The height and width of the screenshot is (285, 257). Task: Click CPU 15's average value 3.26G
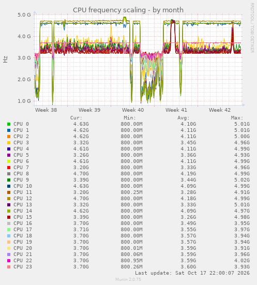pyautogui.click(x=188, y=217)
